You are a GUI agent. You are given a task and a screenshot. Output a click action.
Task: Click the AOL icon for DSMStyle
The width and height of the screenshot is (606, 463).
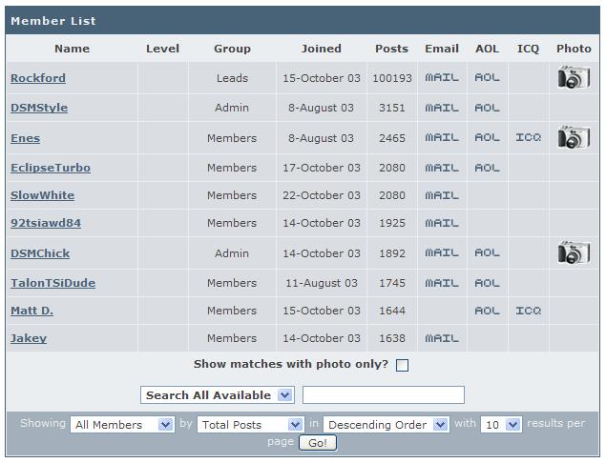pos(487,108)
